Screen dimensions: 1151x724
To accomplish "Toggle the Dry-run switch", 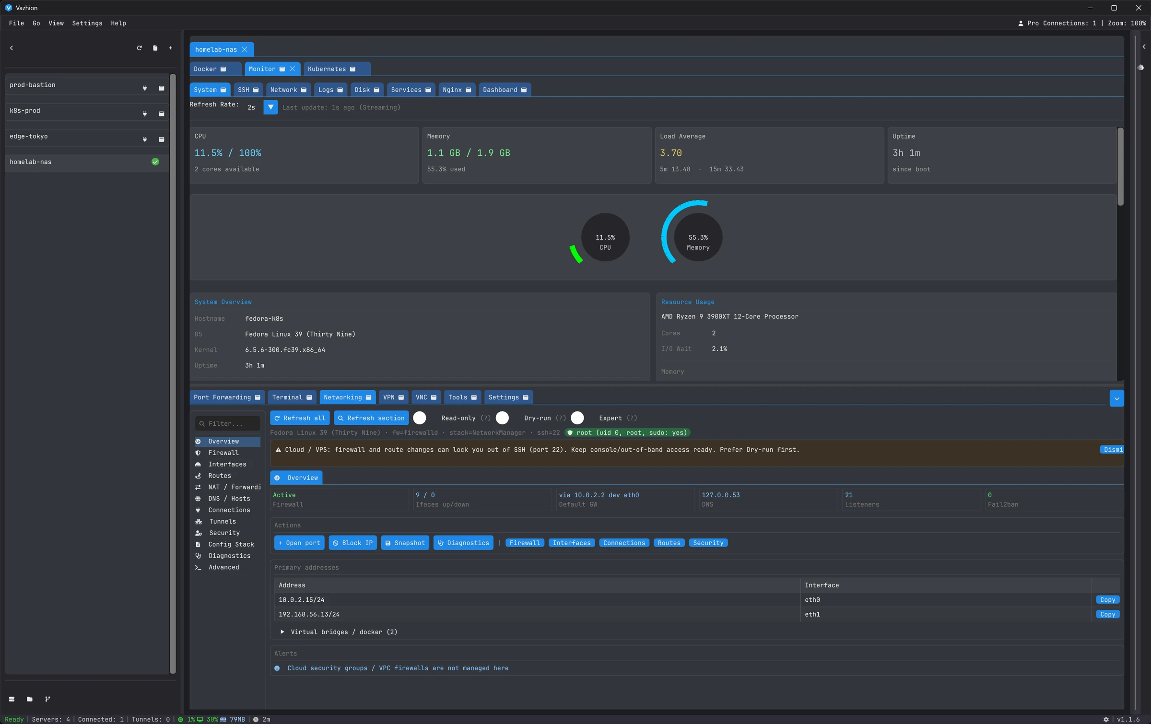I will click(502, 418).
